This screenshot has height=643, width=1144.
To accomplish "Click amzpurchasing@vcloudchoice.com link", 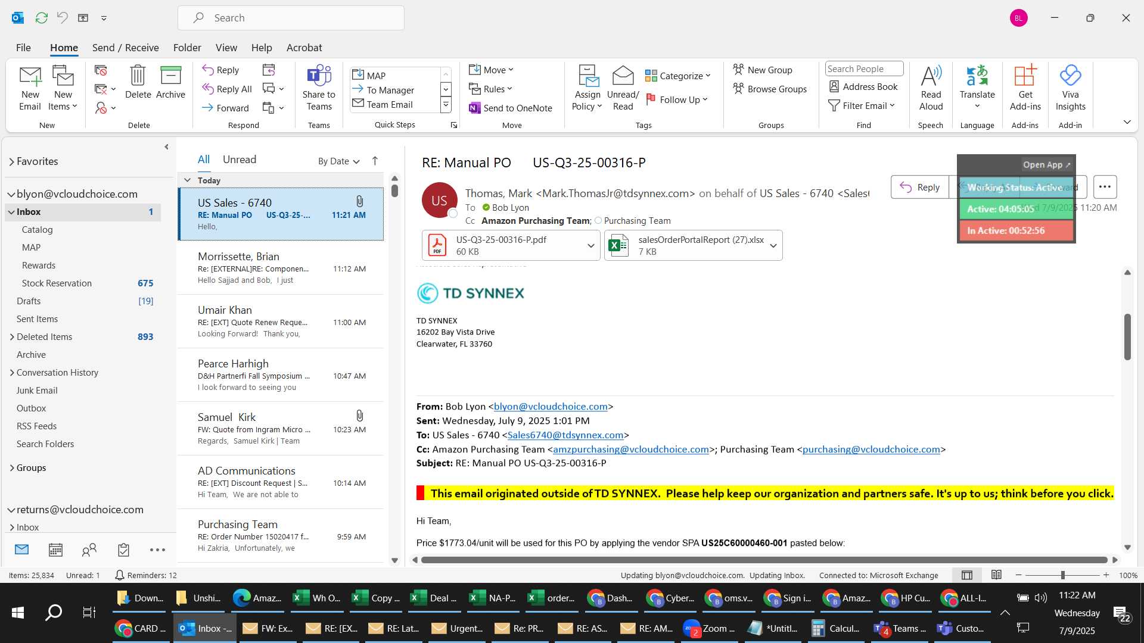I will tap(631, 450).
